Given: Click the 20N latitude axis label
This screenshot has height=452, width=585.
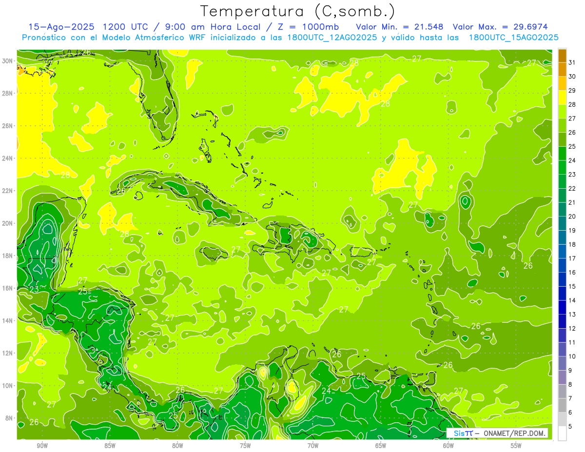Looking at the screenshot, I should pos(8,223).
